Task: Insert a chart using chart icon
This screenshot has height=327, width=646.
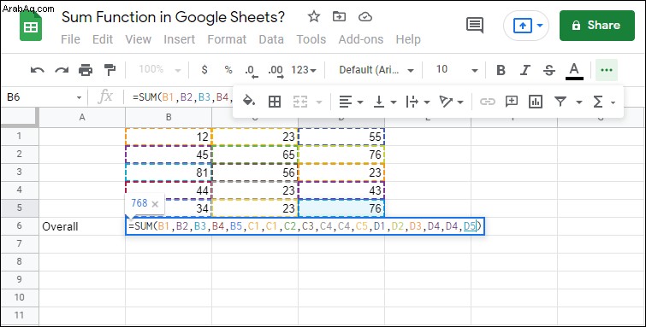Action: pos(535,102)
